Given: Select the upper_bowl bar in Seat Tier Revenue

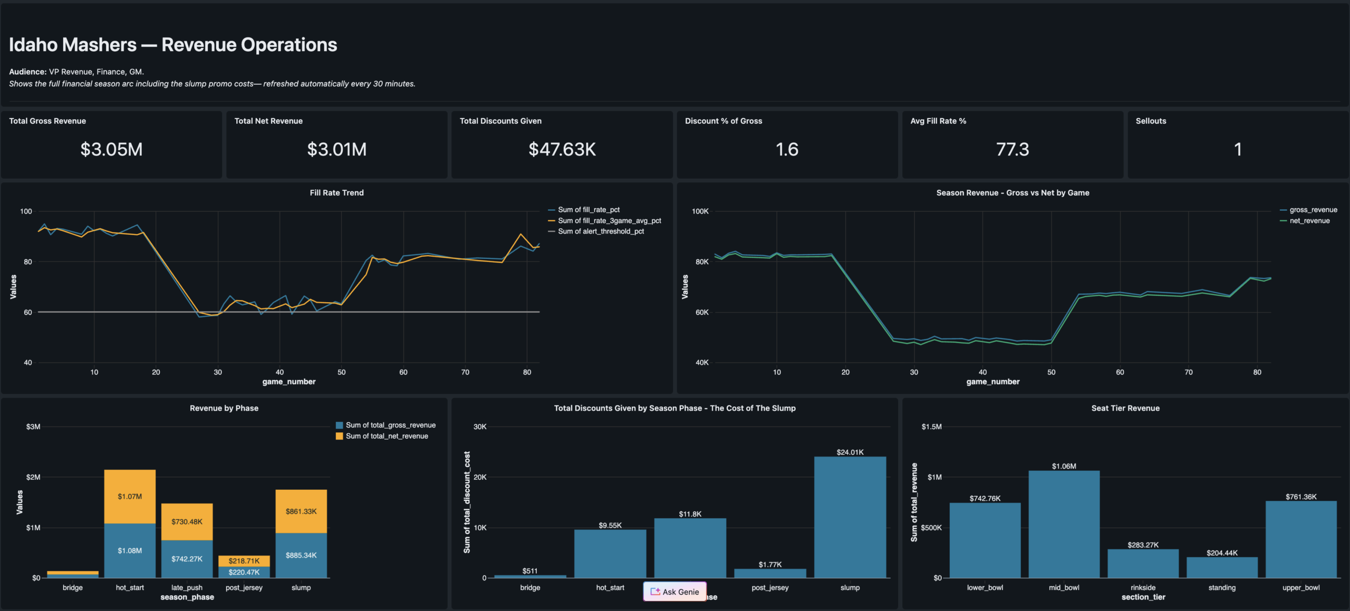Looking at the screenshot, I should point(1301,539).
